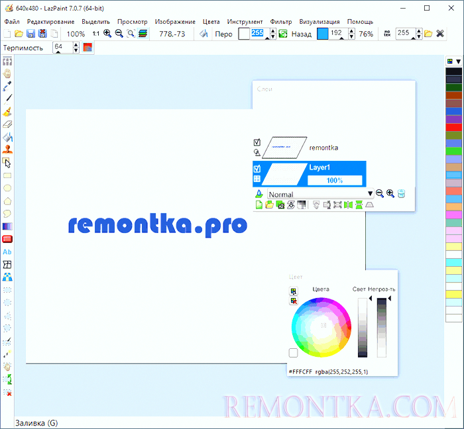Select the Hand pan tool
Viewport: 464px width, 429px height.
coord(7,73)
